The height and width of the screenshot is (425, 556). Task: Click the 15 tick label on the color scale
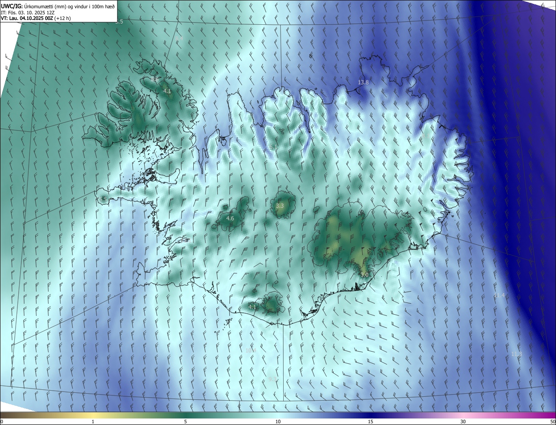[371, 422]
